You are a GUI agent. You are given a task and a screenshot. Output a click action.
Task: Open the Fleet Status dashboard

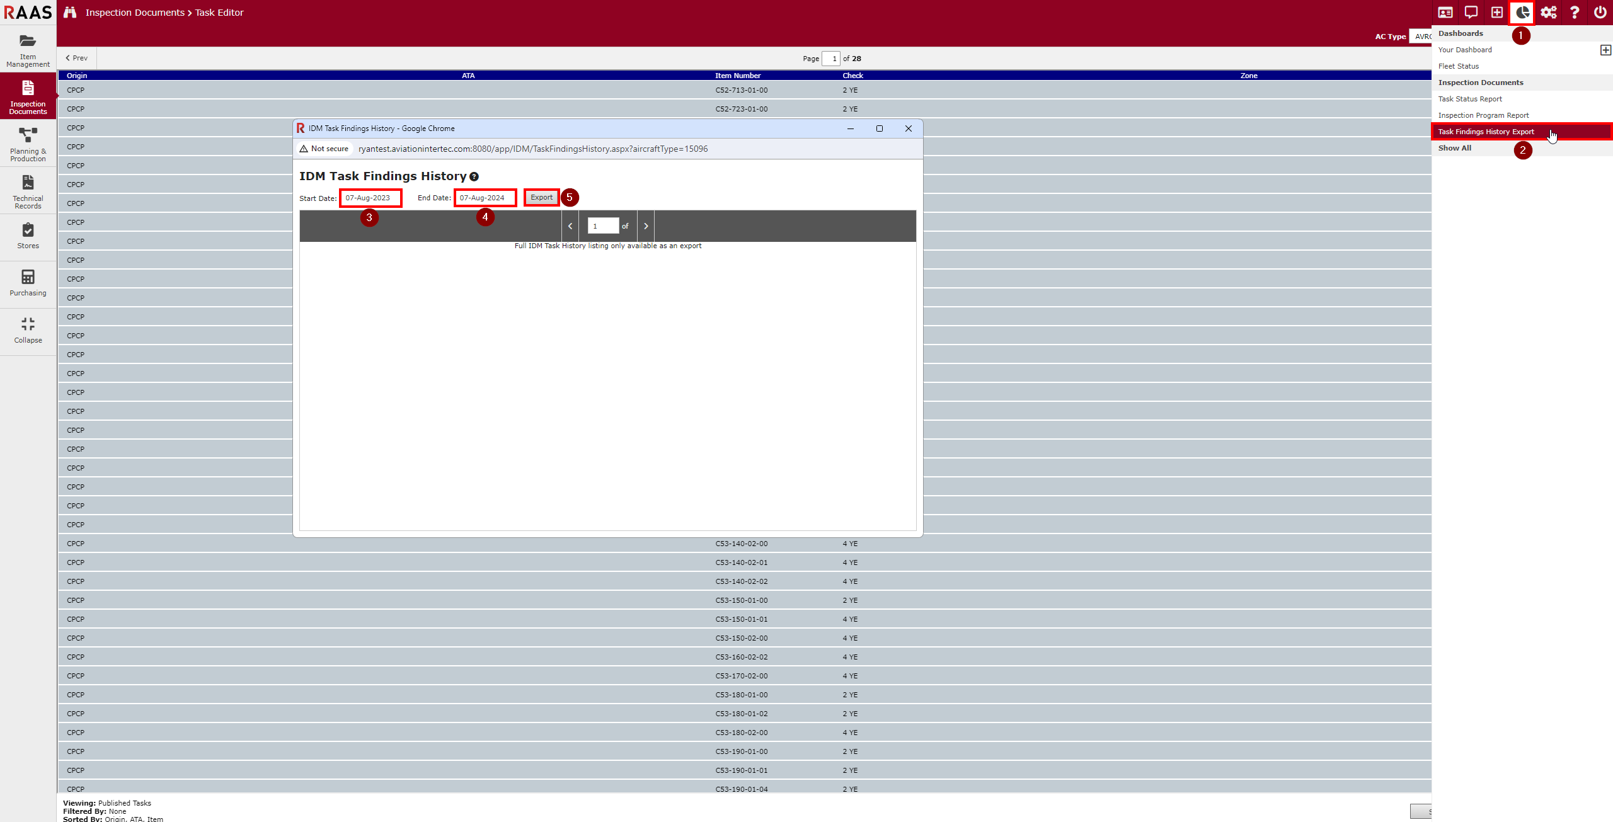(1458, 66)
